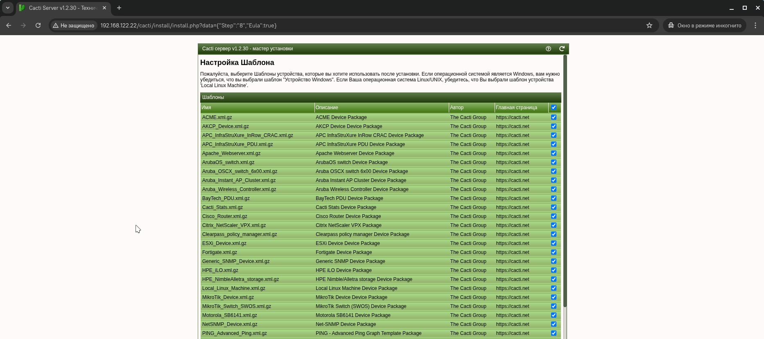
Task: Click the 'Главная страница' column header
Action: [x=521, y=108]
